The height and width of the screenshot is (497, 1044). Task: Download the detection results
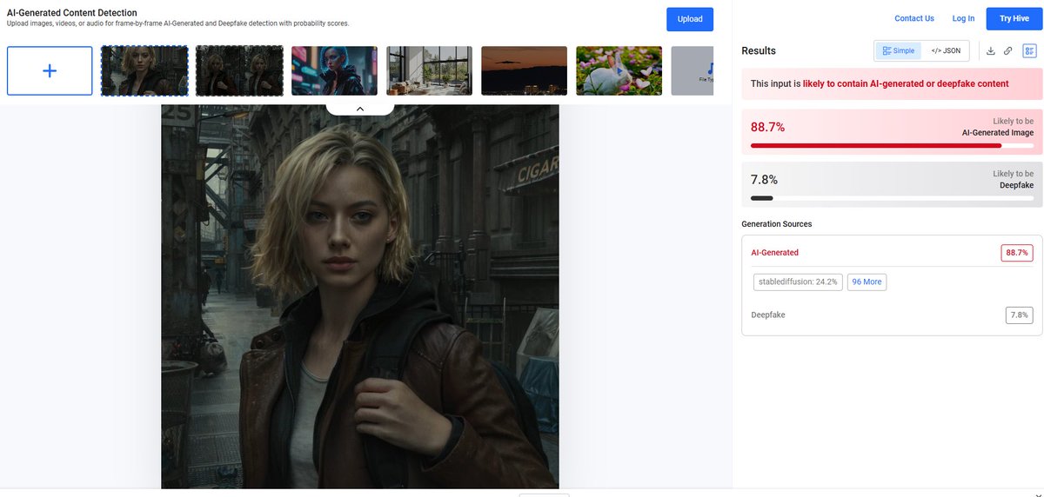coord(990,50)
